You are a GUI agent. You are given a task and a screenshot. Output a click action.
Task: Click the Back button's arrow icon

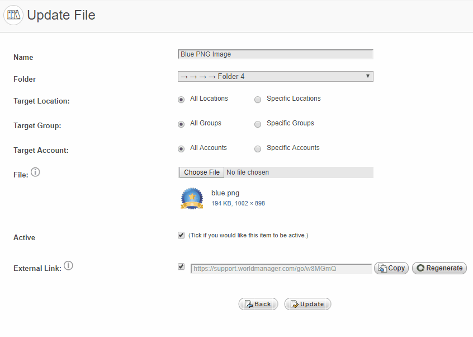click(249, 304)
